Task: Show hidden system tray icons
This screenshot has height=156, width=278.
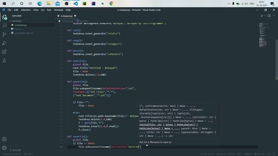Action: tap(229, 4)
